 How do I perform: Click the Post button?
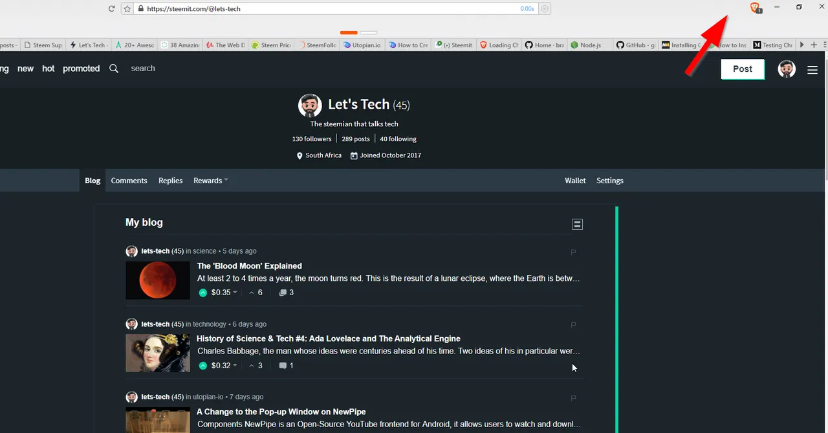(x=743, y=69)
